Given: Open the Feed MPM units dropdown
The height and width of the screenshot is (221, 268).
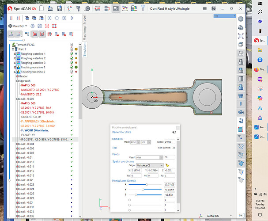Looking at the screenshot, I should [x=161, y=157].
